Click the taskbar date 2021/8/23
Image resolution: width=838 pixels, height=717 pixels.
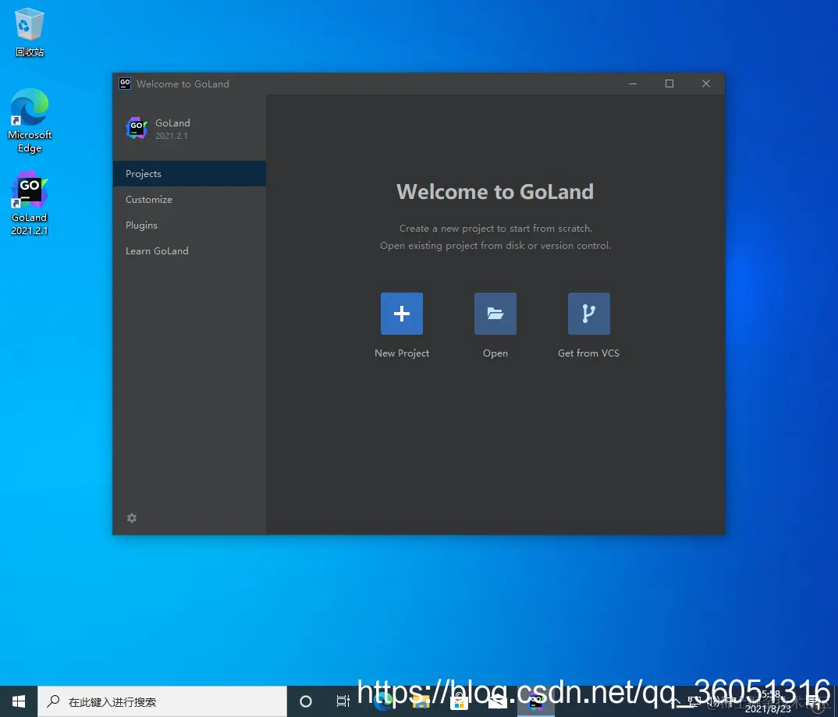(768, 709)
